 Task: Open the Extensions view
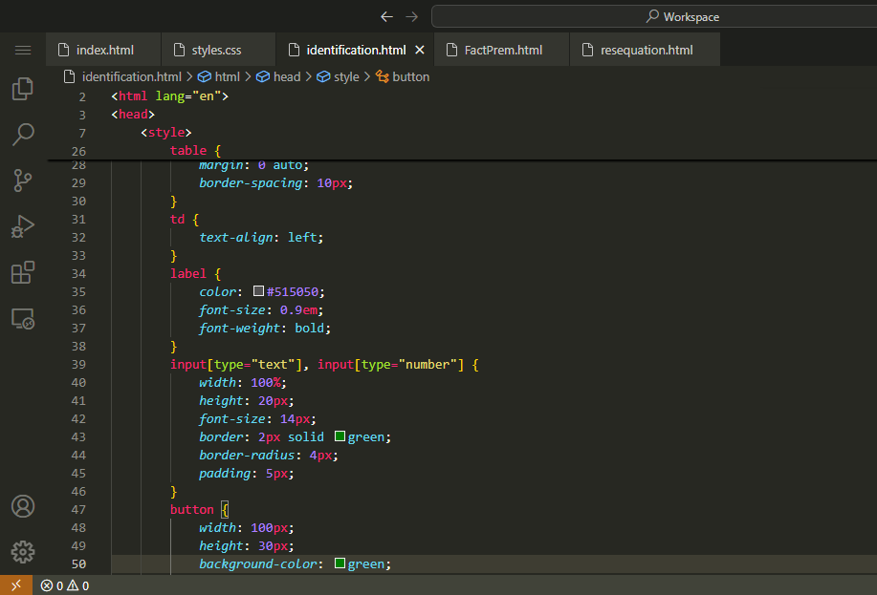tap(23, 272)
